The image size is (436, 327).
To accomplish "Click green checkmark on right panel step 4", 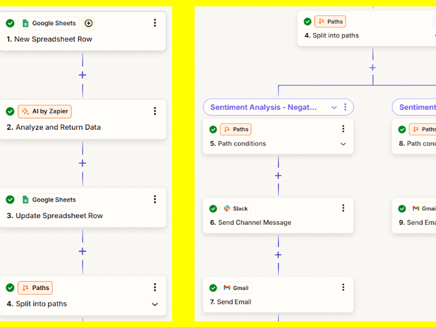I will (x=307, y=21).
